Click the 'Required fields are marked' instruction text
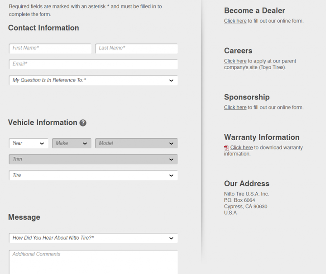The width and height of the screenshot is (326, 274). (x=85, y=10)
